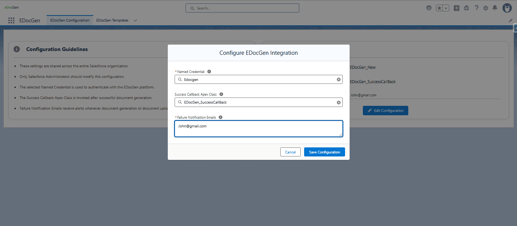Screen dimensions: 517x226
Task: Open Trailhead guidance icon
Action: tap(467, 8)
